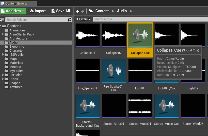The width and height of the screenshot is (208, 136).
Task: Click the Search Audio field
Action: pyautogui.click(x=150, y=19)
